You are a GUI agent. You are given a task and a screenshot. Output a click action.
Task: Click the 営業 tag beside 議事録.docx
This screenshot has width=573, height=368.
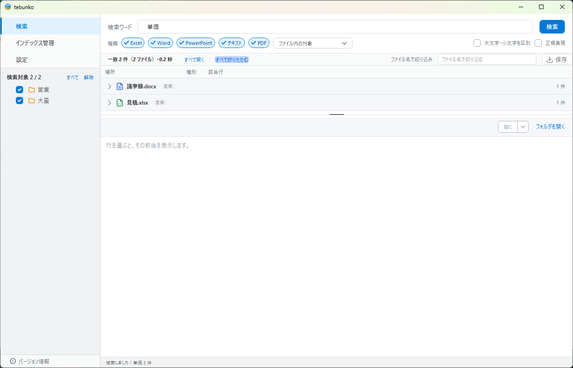[168, 86]
